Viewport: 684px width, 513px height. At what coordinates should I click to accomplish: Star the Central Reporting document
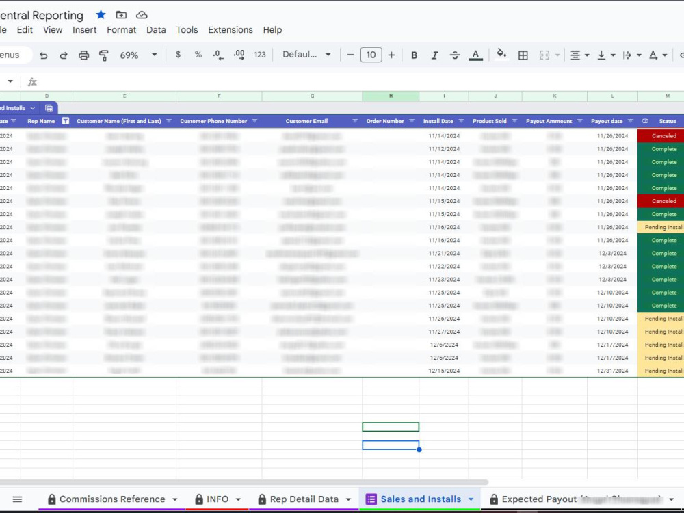(x=101, y=15)
